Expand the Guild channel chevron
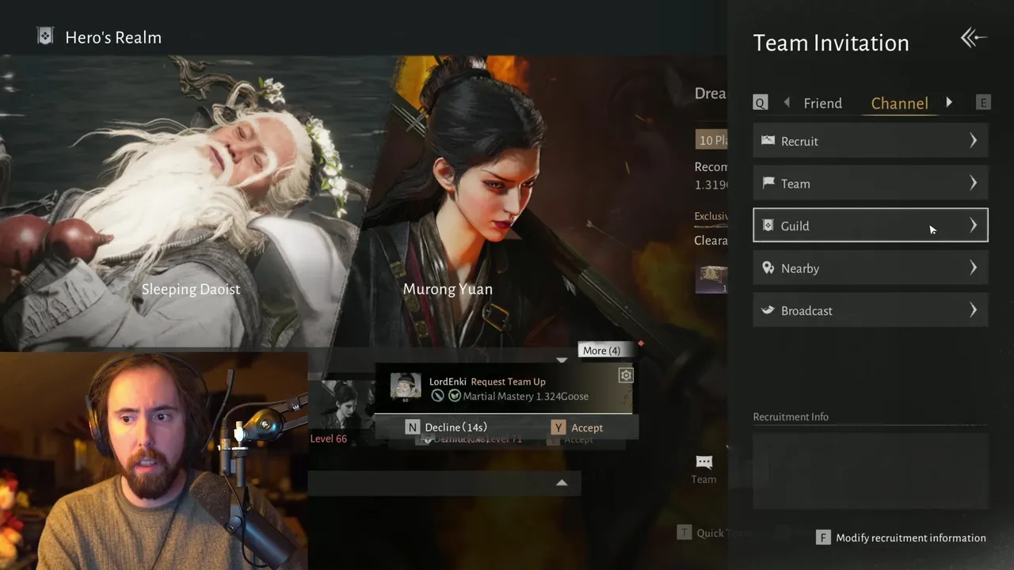 (974, 226)
